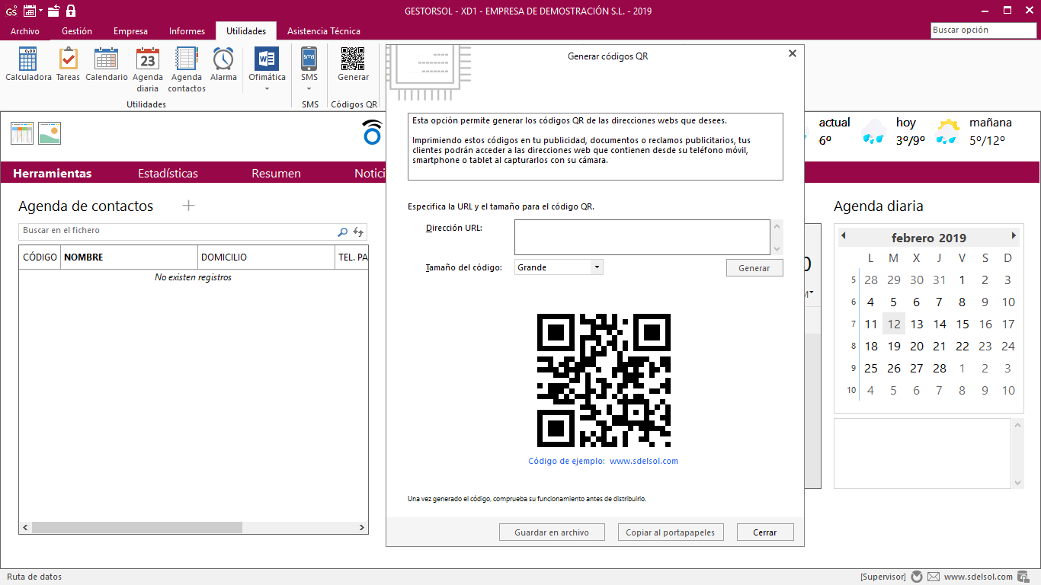Viewport: 1041px width, 585px height.
Task: Expand the Ofimática dropdown
Action: tap(267, 88)
